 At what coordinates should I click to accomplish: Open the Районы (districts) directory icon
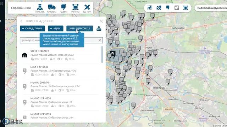(75, 8)
